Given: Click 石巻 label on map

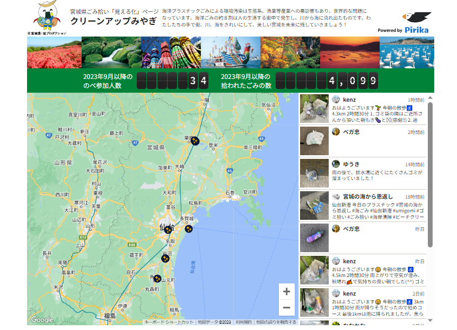Looking at the screenshot, I should click(x=230, y=192).
